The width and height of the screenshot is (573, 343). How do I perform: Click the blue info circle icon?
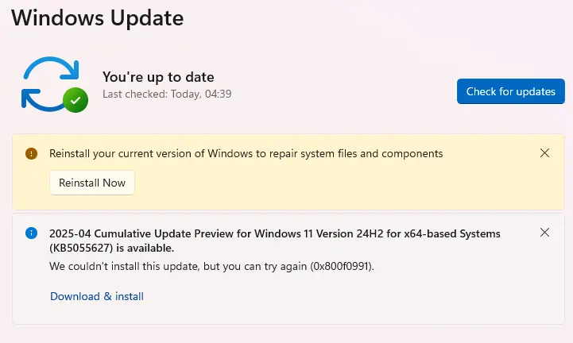pos(32,233)
